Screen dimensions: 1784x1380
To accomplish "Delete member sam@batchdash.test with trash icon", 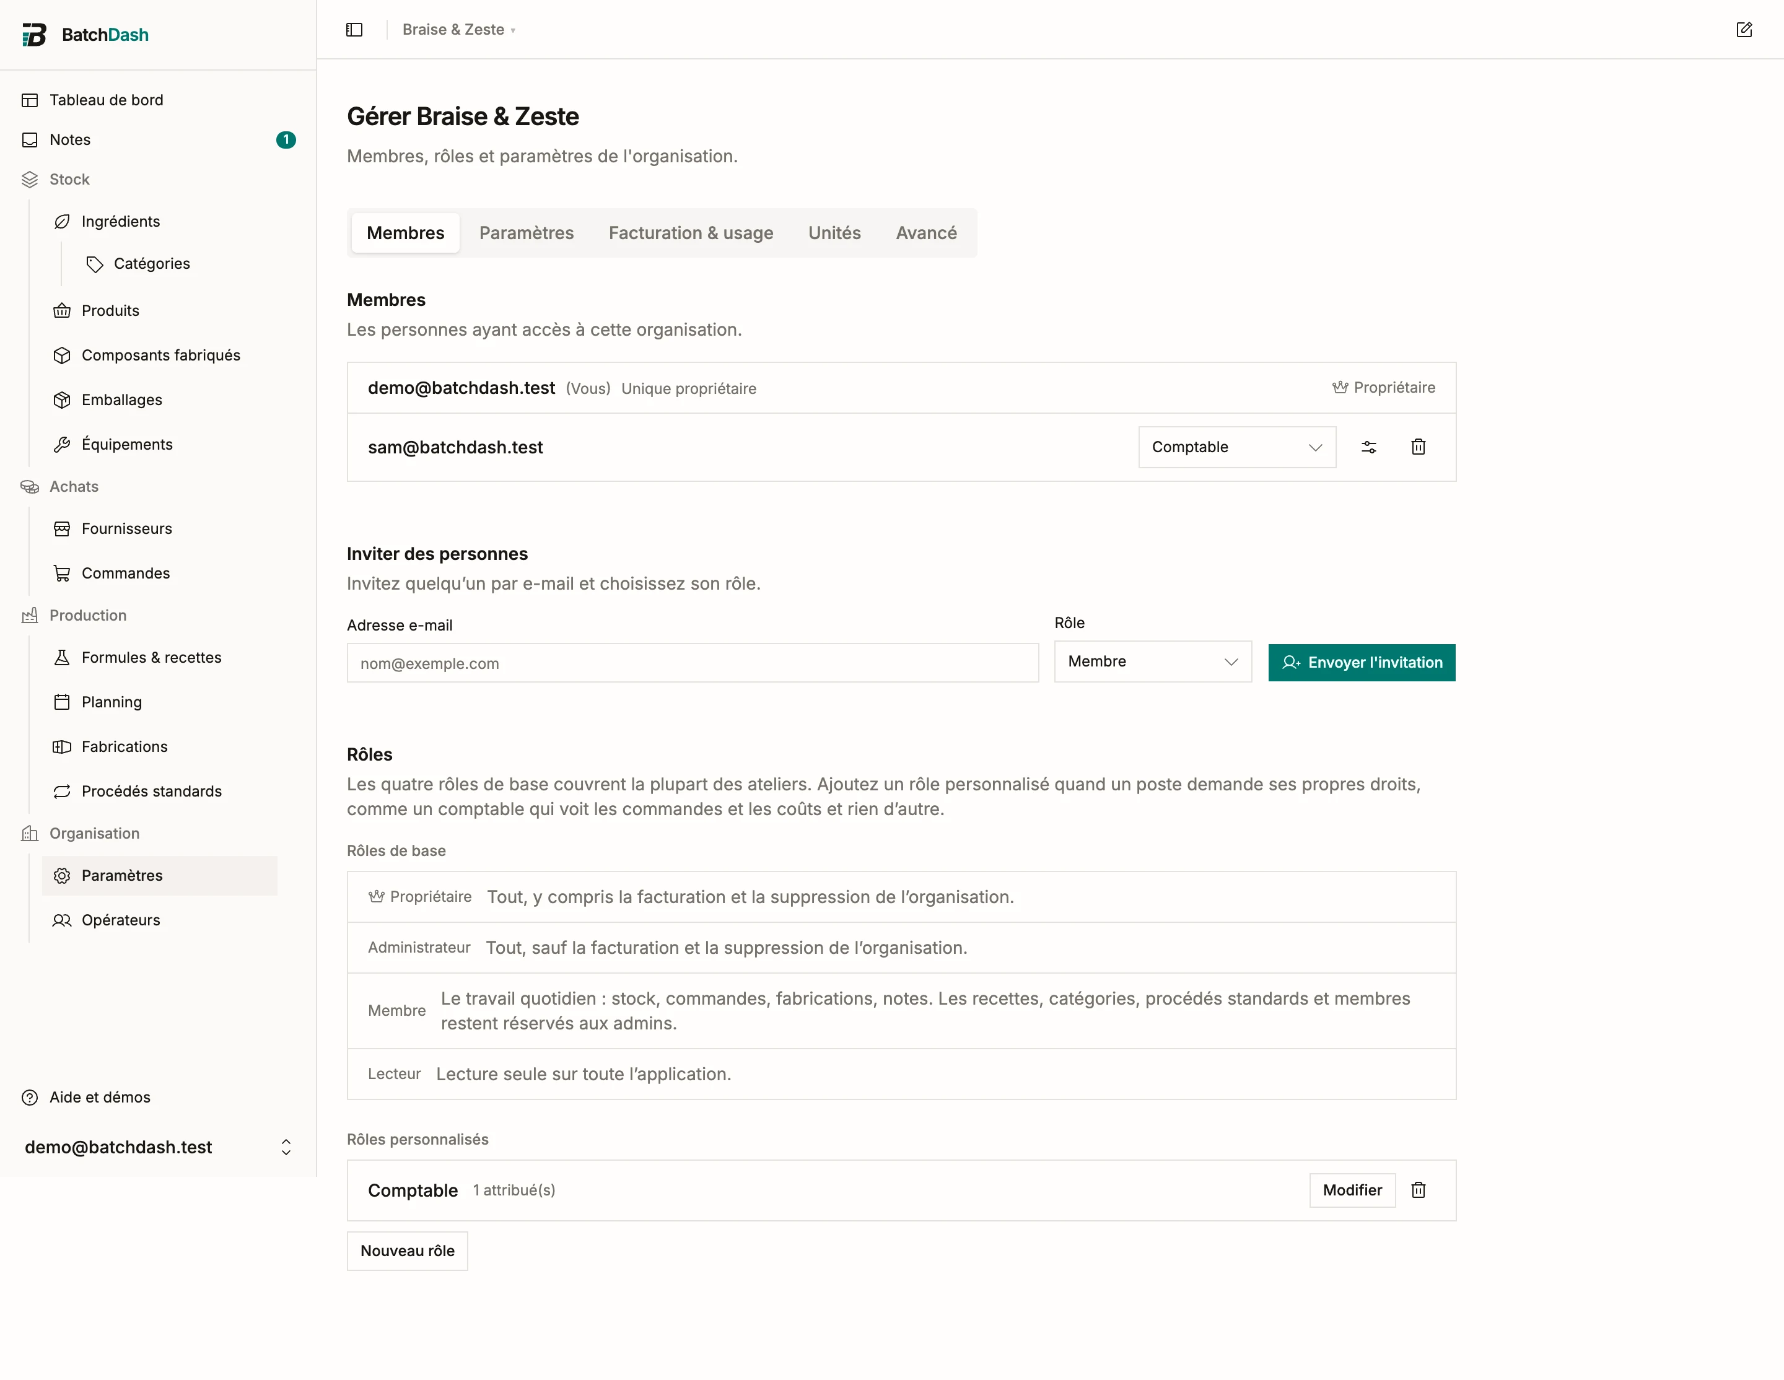I will 1418,447.
